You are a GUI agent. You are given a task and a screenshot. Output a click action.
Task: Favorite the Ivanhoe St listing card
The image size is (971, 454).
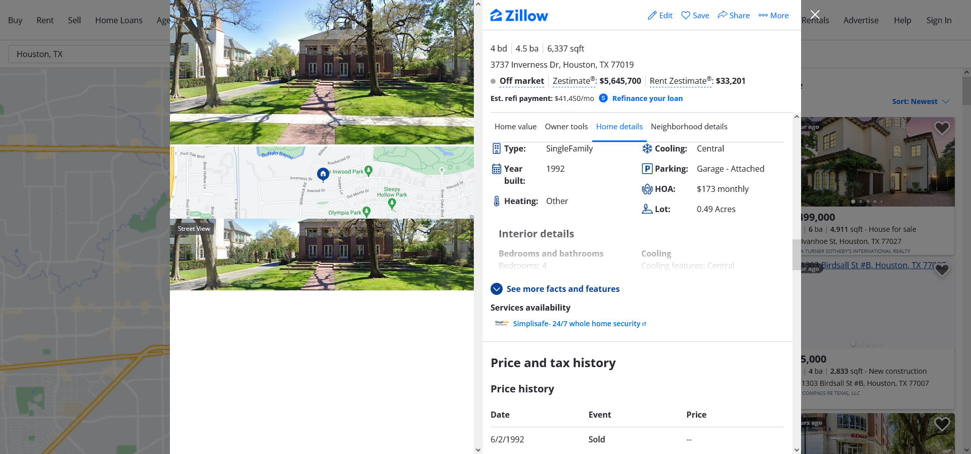pos(942,128)
